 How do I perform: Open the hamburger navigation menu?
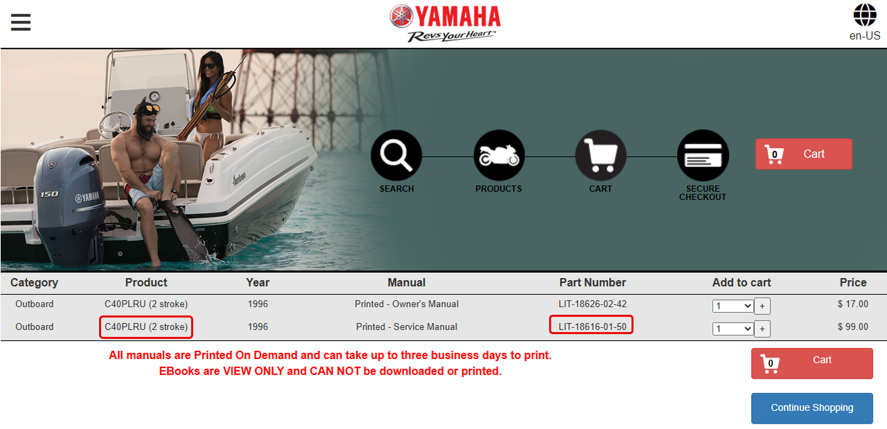21,22
